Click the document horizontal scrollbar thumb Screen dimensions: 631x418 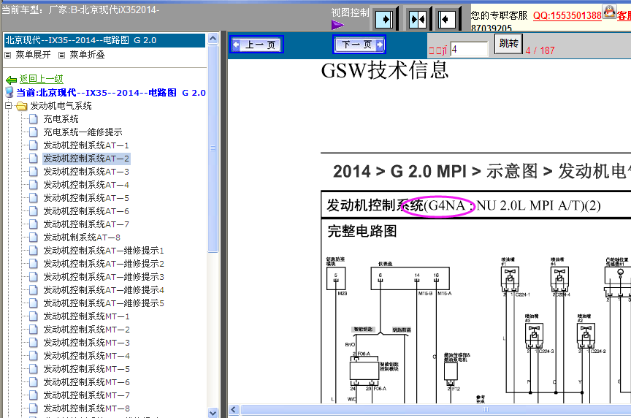coord(437,410)
